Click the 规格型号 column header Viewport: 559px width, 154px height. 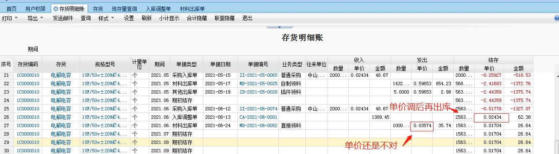(x=105, y=64)
